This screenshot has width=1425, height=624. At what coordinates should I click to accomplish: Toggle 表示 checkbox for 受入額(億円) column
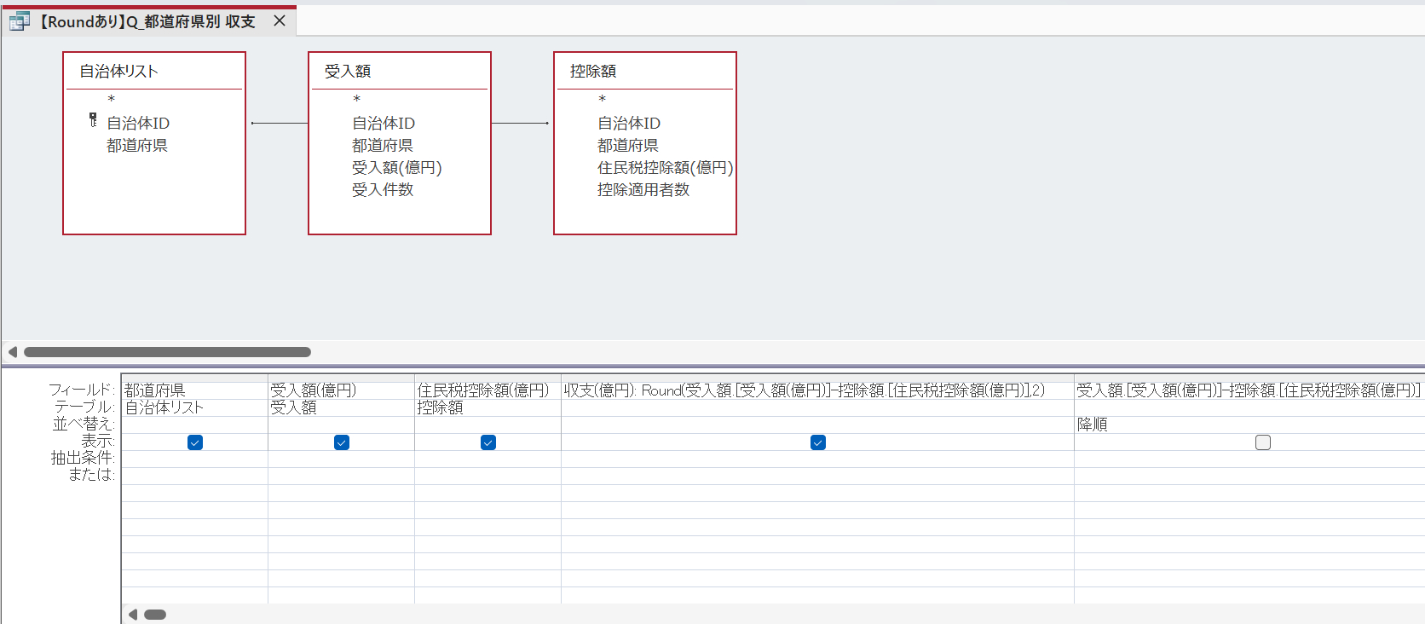pos(342,442)
